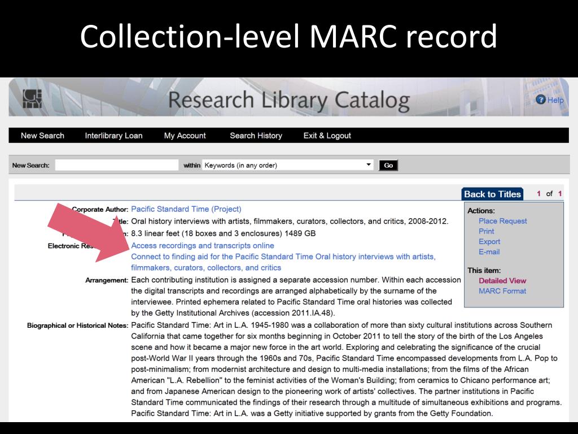This screenshot has width=578, height=434.
Task: Click the Oral history interviews title text
Action: point(290,222)
